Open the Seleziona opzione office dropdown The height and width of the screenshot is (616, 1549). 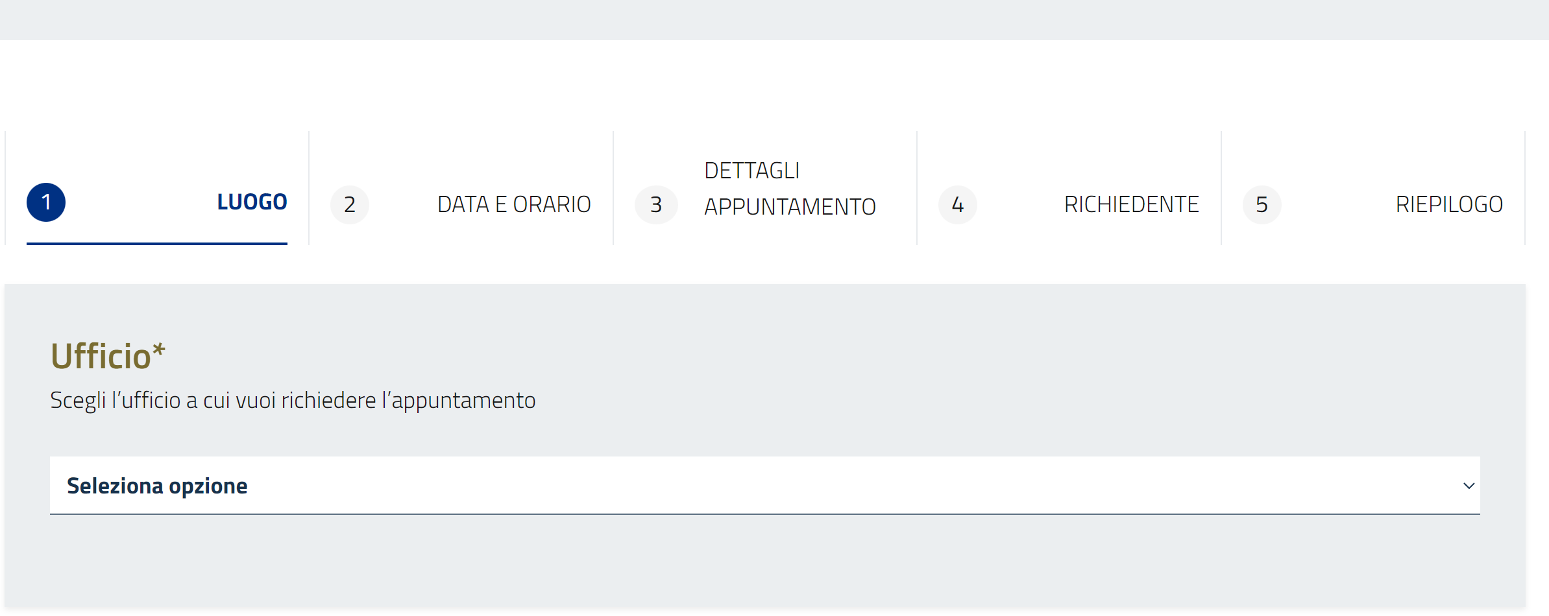pyautogui.click(x=764, y=486)
